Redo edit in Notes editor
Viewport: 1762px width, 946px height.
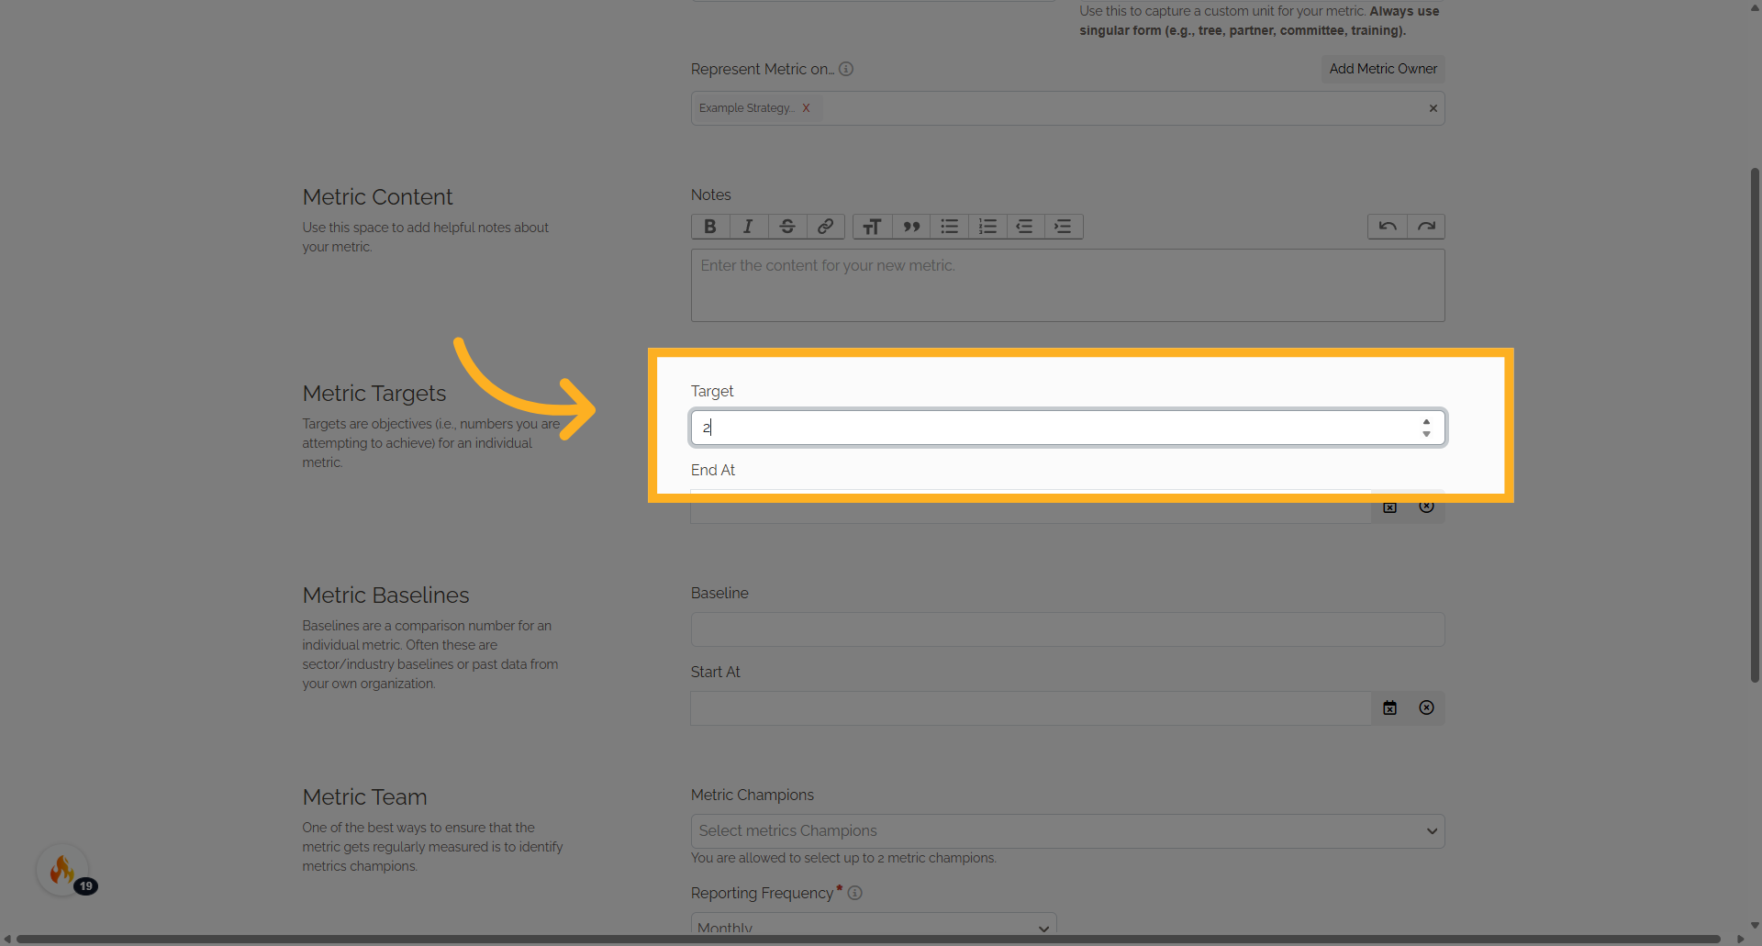click(1426, 227)
